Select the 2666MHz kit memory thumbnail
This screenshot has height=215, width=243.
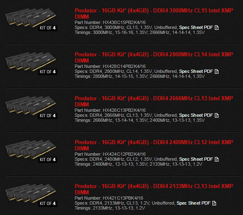click(31, 107)
